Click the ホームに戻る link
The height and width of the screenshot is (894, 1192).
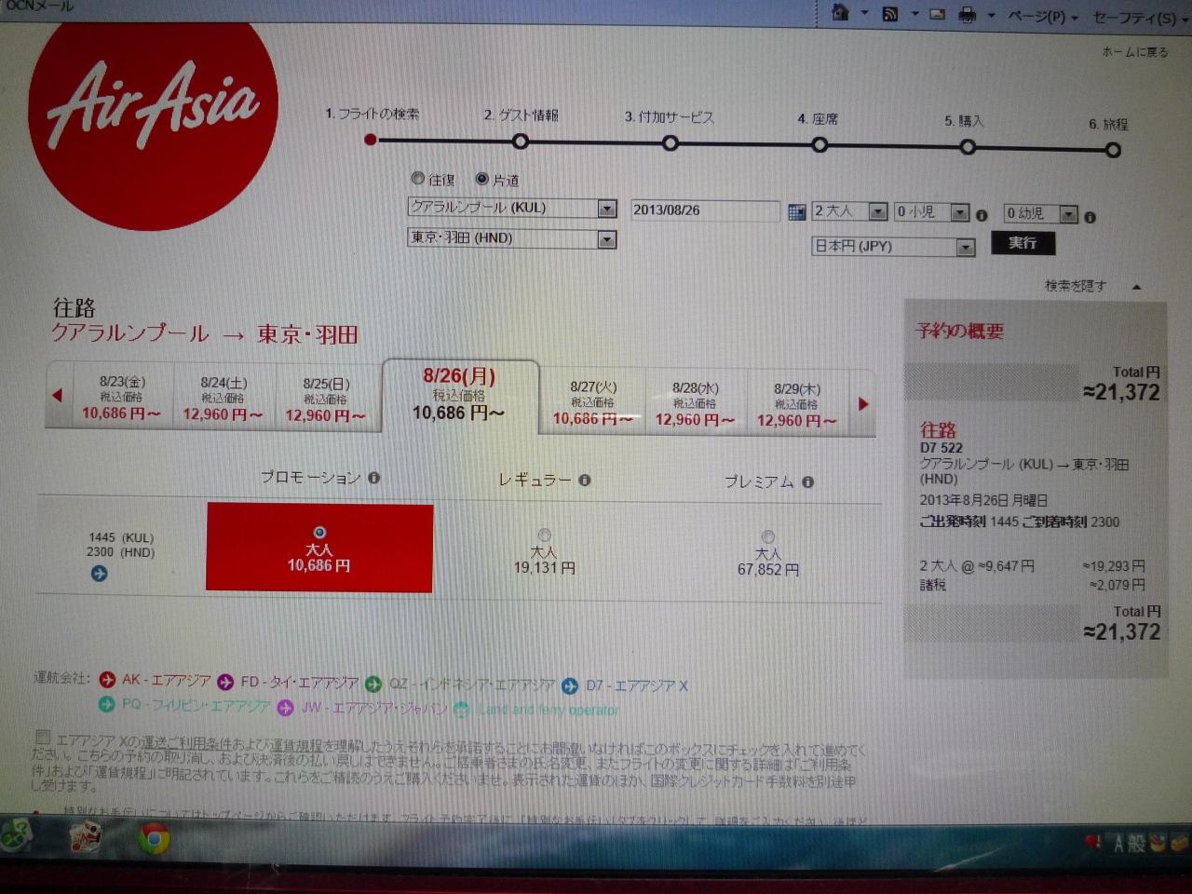click(1134, 52)
